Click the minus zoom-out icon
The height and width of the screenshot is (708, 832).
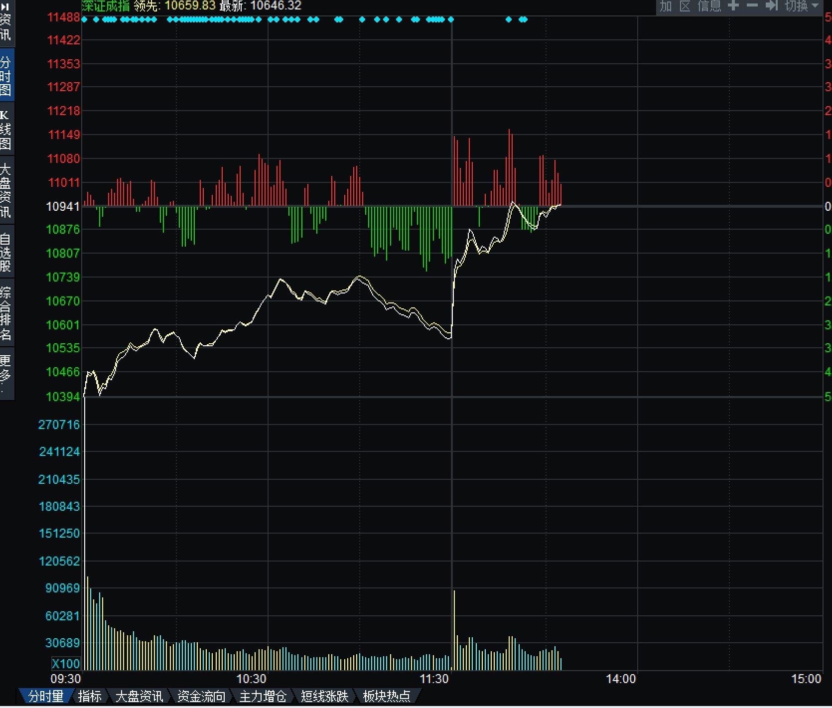(752, 6)
